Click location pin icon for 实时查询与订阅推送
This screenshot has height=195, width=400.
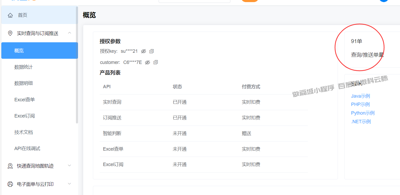tap(10, 33)
